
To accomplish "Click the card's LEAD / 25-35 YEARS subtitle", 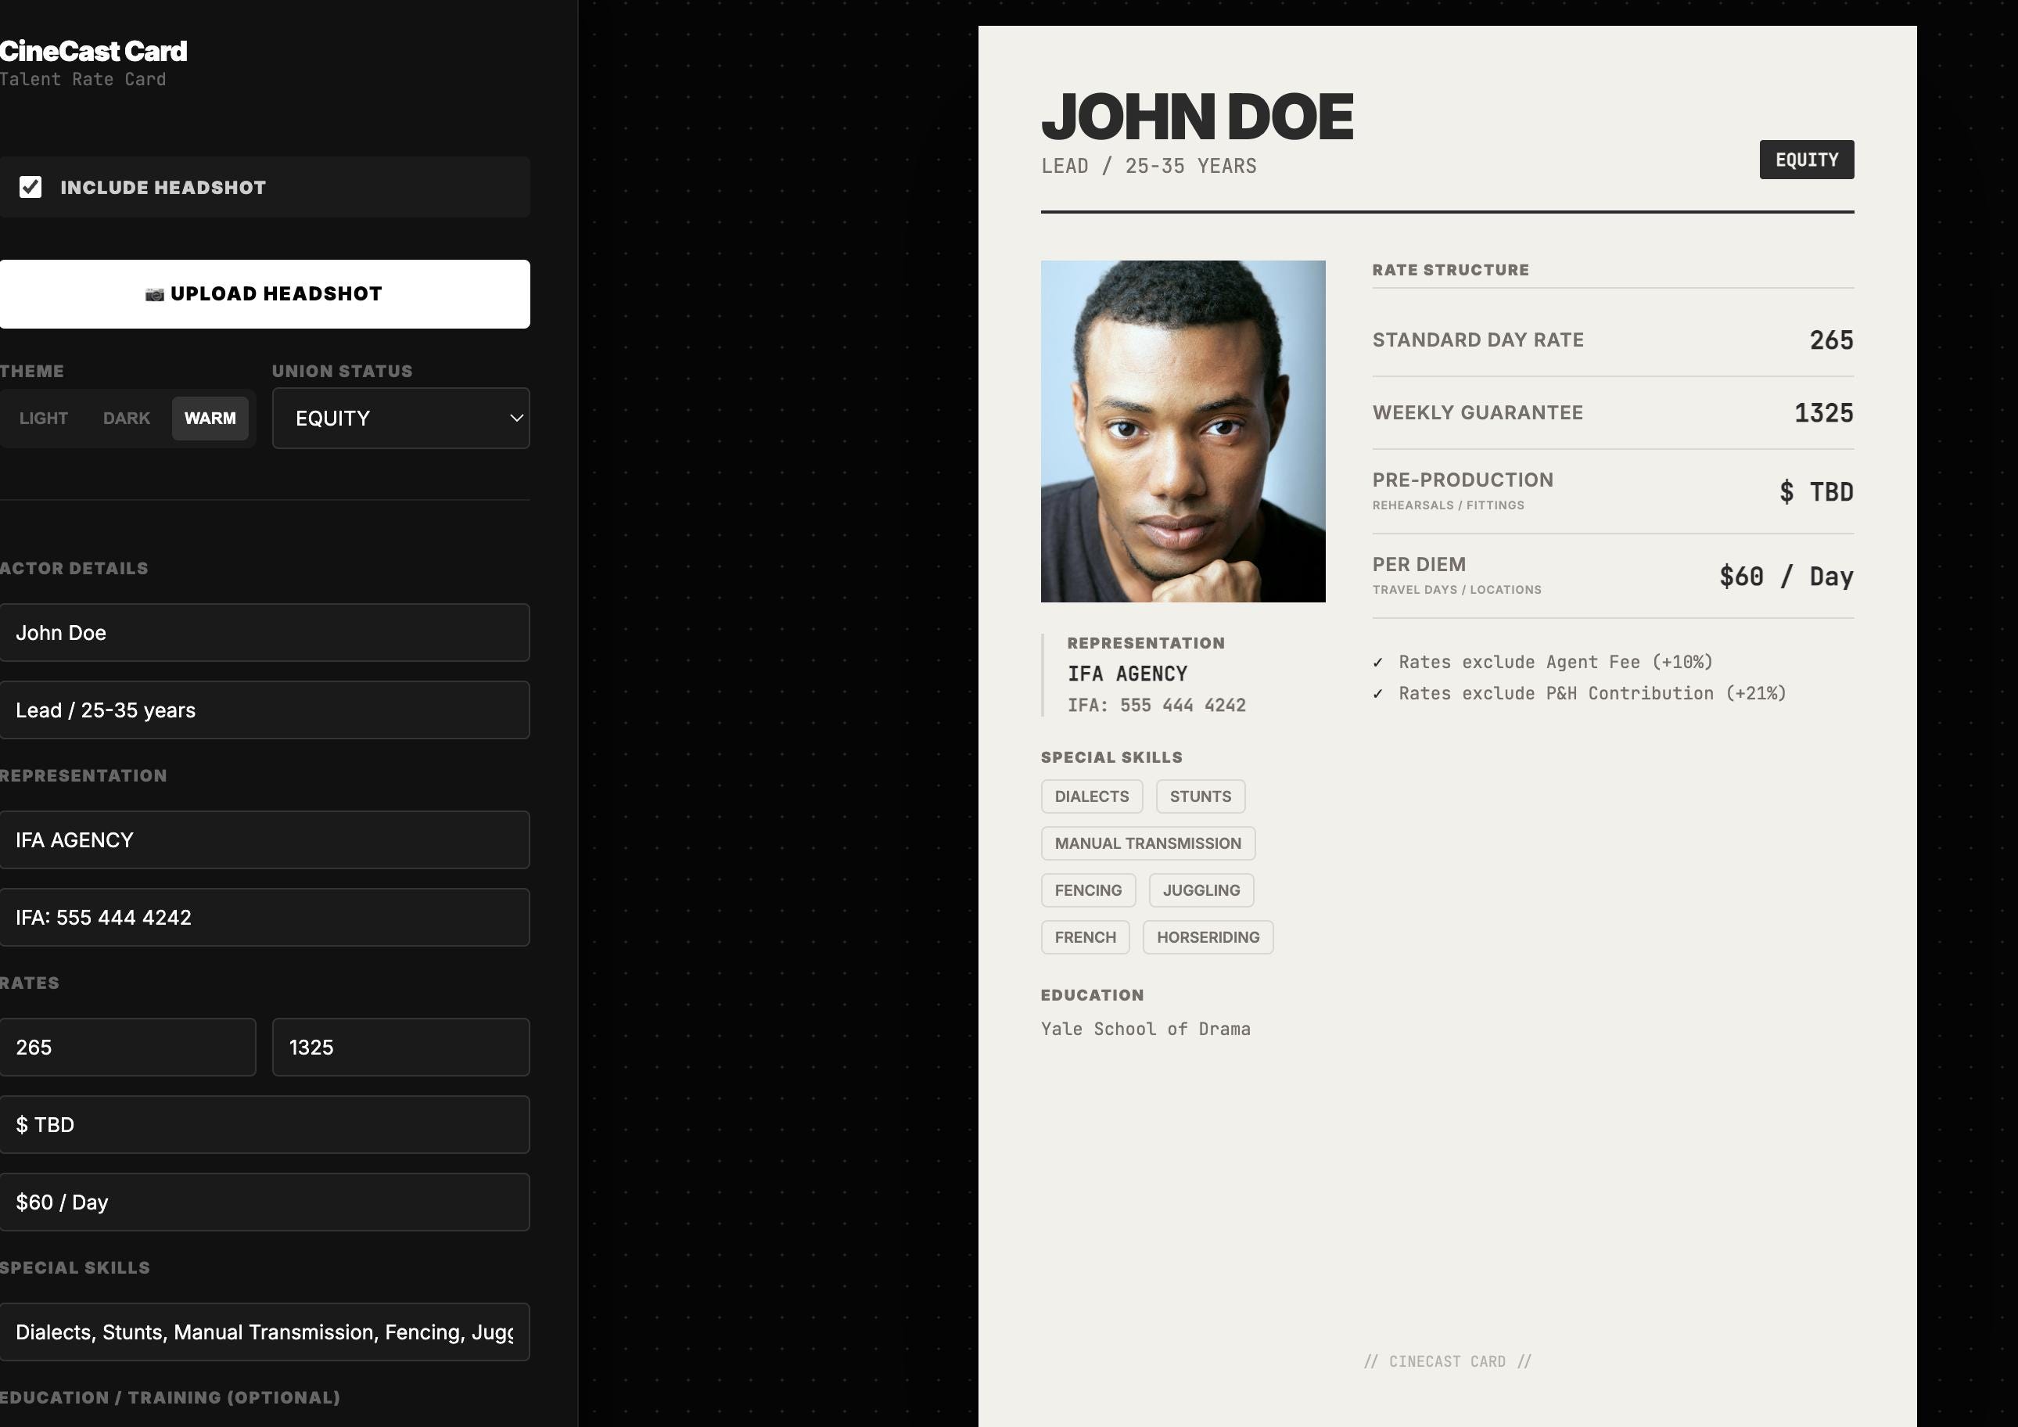I will [x=1149, y=166].
